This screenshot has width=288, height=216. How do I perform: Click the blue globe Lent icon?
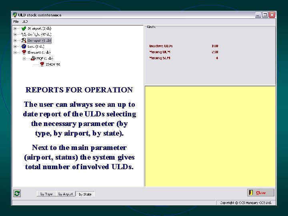pos(24,46)
